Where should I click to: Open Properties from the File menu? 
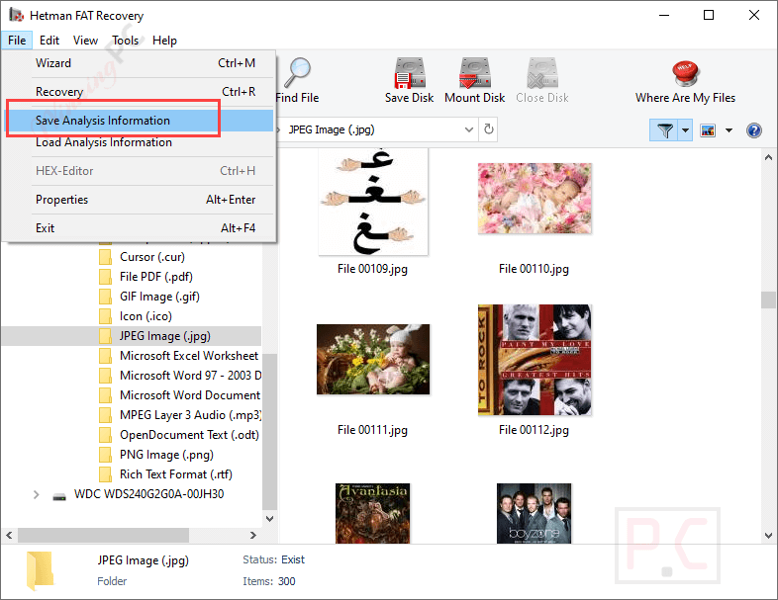click(139, 200)
